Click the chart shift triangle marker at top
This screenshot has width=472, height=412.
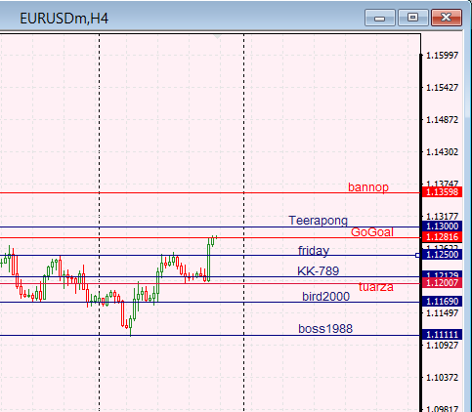pyautogui.click(x=217, y=37)
